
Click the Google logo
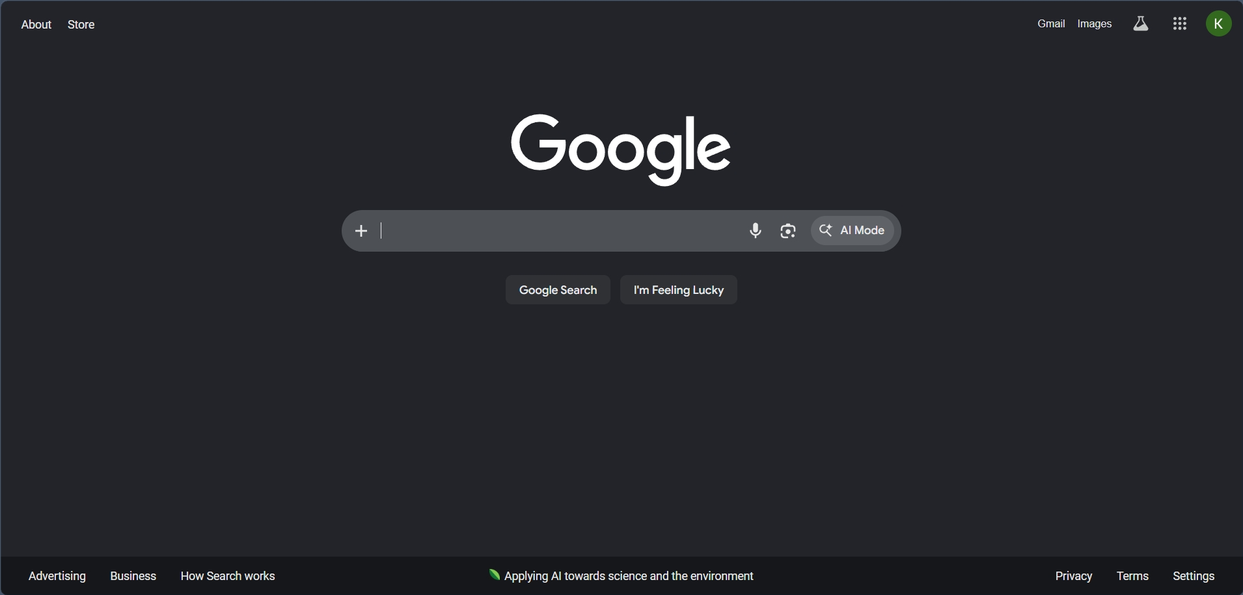[x=621, y=150]
